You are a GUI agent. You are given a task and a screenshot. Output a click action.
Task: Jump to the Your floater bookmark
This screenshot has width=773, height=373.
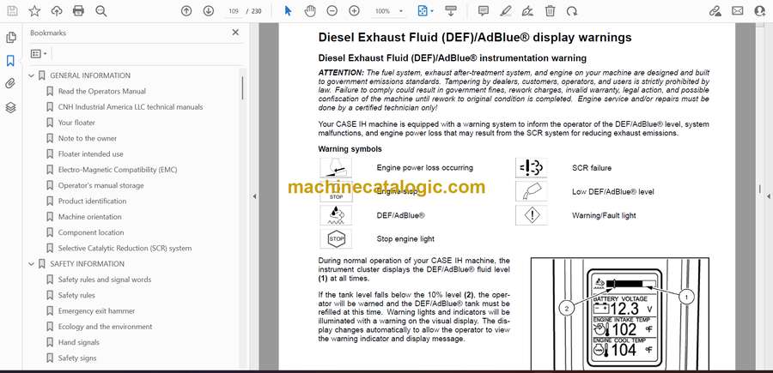point(77,123)
